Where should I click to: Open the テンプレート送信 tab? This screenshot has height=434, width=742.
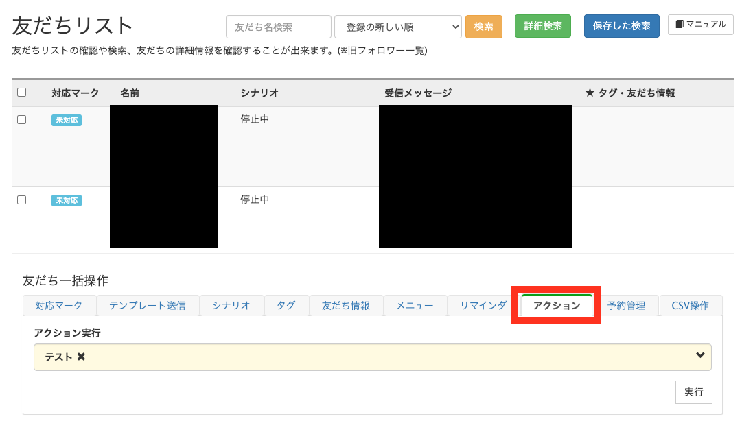(x=148, y=306)
